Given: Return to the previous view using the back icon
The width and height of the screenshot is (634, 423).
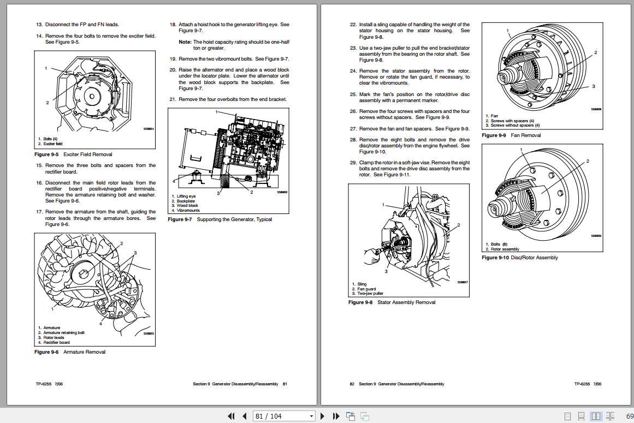Looking at the screenshot, I should point(350,416).
